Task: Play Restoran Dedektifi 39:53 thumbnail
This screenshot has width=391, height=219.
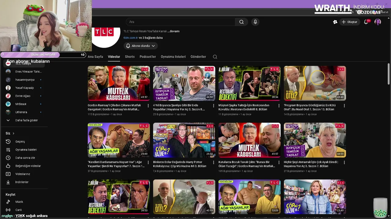Action: tap(119, 197)
